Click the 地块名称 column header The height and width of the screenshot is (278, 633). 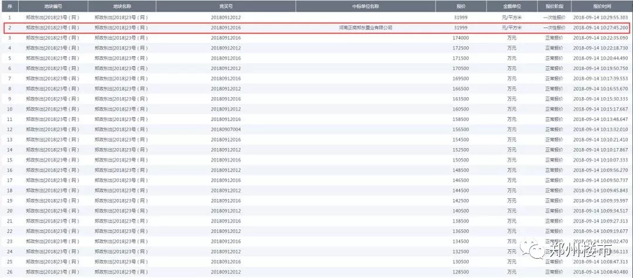[121, 6]
